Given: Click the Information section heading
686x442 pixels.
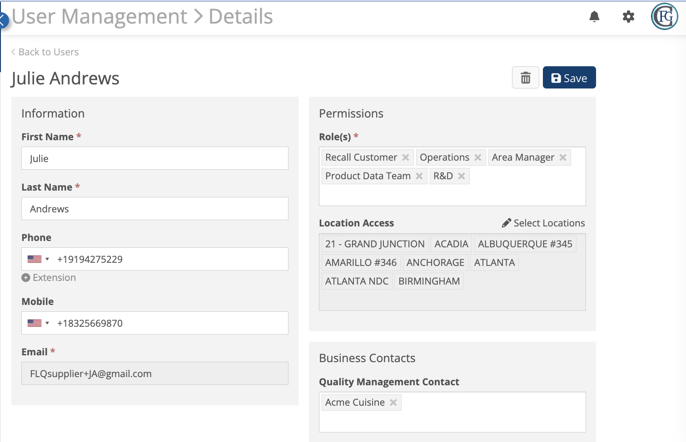Looking at the screenshot, I should click(53, 113).
